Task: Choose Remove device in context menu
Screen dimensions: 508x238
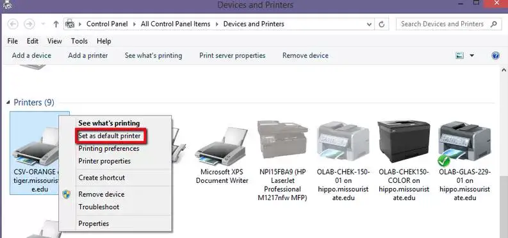Action: click(101, 194)
